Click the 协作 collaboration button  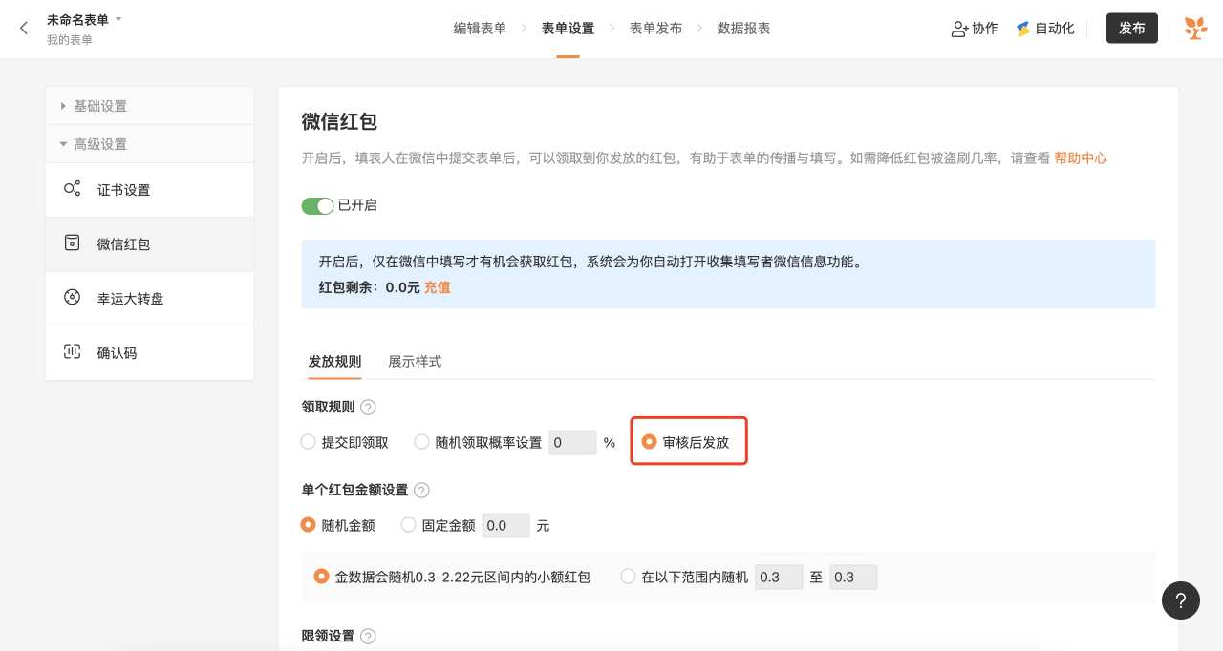click(x=975, y=29)
